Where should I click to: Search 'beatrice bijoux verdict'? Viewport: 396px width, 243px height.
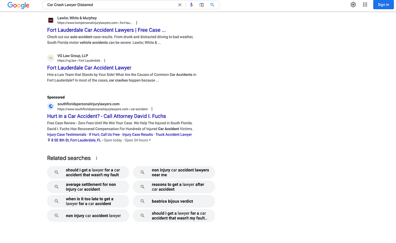click(174, 201)
